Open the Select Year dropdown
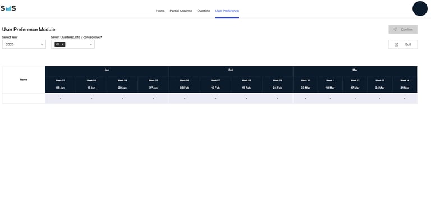431x211 pixels. [x=24, y=44]
